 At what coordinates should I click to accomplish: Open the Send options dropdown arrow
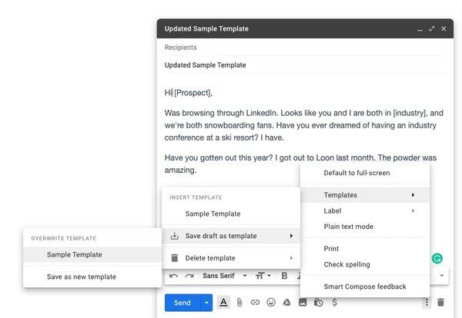click(206, 303)
